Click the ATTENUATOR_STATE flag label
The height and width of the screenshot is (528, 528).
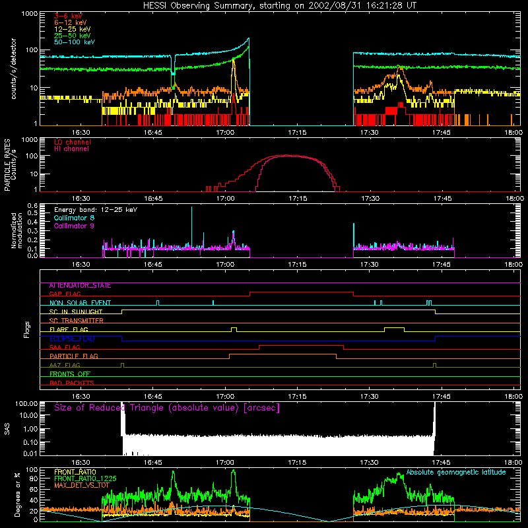[80, 286]
